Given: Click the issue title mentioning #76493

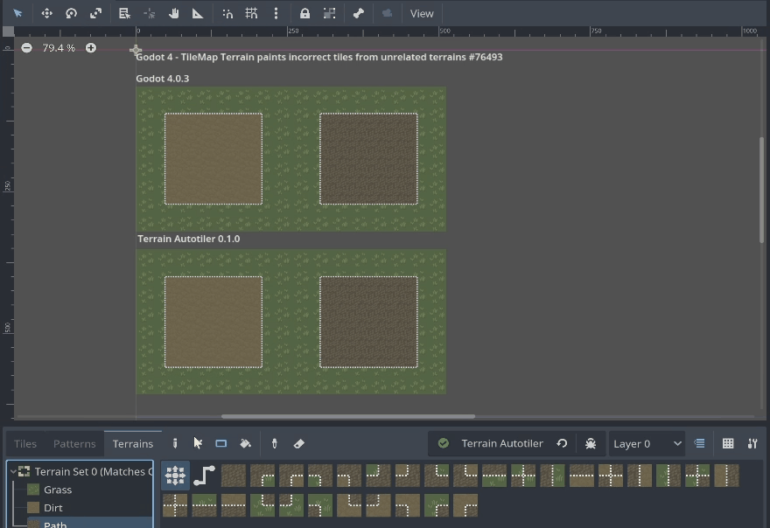Looking at the screenshot, I should (319, 57).
